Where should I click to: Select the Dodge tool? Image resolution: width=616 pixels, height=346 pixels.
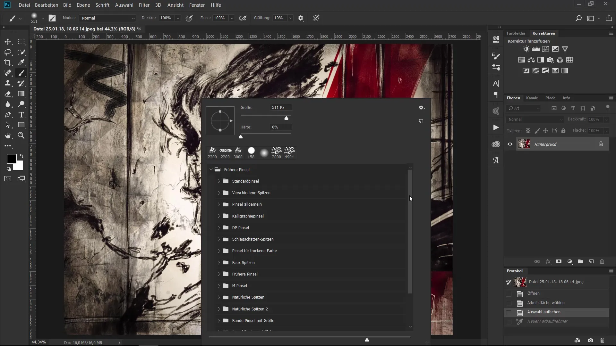pyautogui.click(x=21, y=104)
